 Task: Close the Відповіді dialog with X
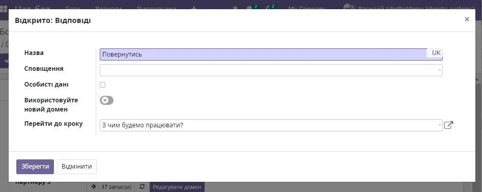click(x=467, y=19)
